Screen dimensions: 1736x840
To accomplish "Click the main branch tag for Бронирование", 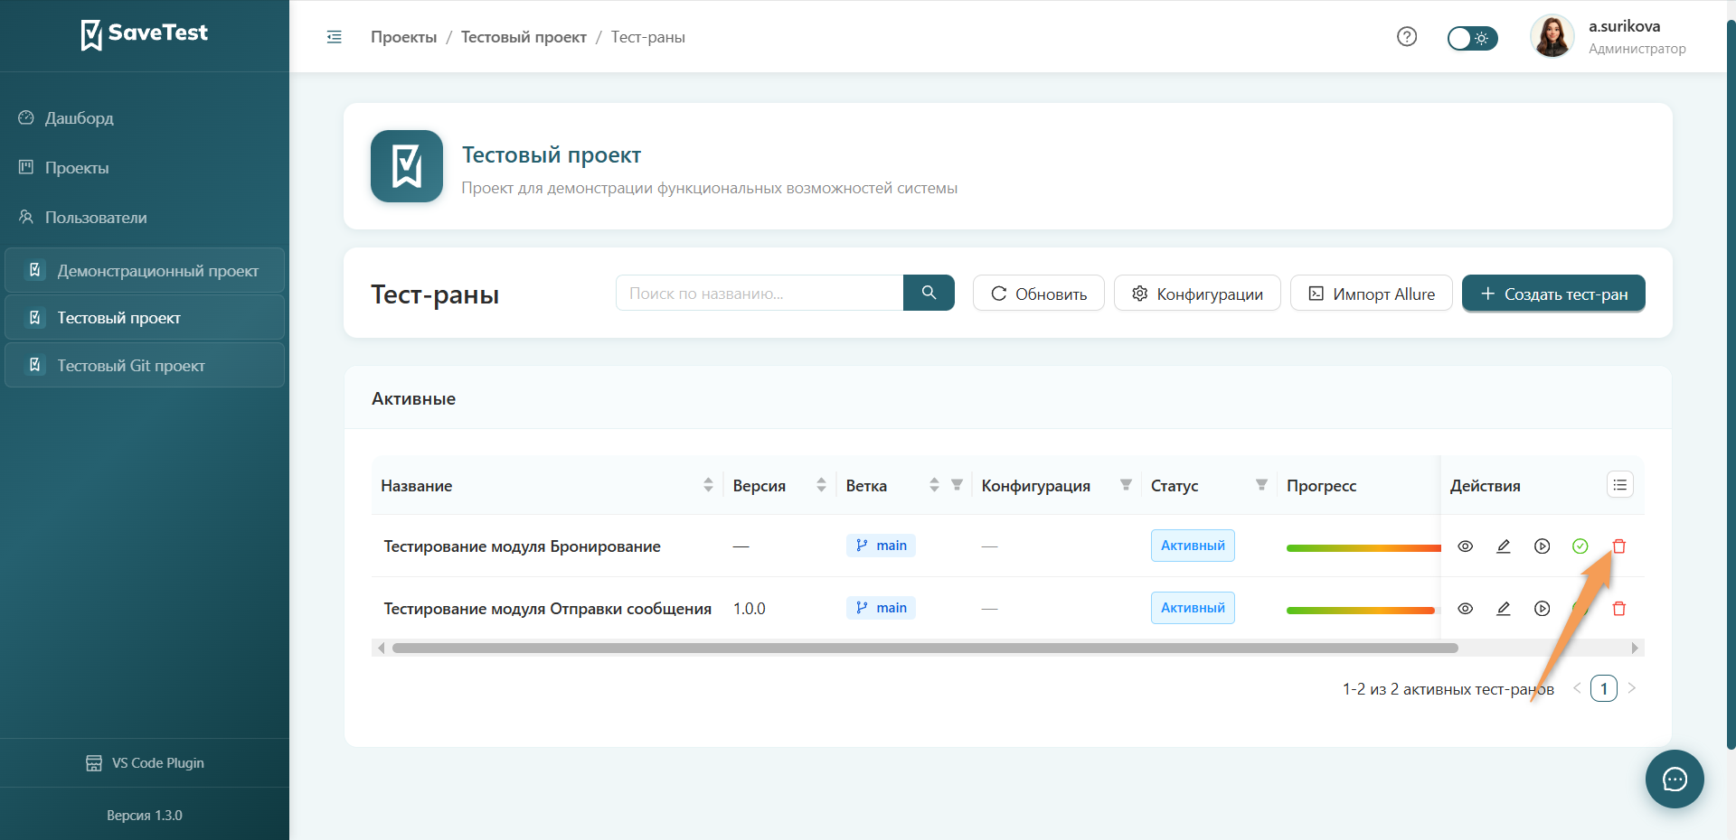I will pos(881,546).
